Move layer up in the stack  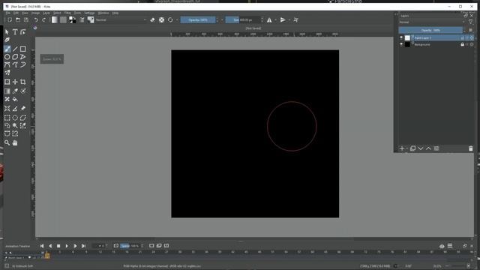click(x=428, y=148)
